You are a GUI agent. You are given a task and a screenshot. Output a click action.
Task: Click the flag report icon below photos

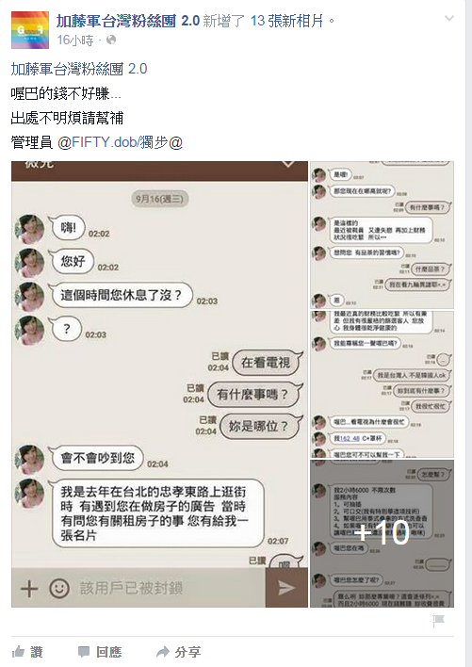tap(438, 621)
